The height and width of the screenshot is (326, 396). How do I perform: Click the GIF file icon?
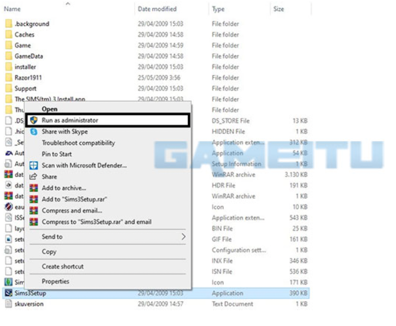(x=9, y=239)
